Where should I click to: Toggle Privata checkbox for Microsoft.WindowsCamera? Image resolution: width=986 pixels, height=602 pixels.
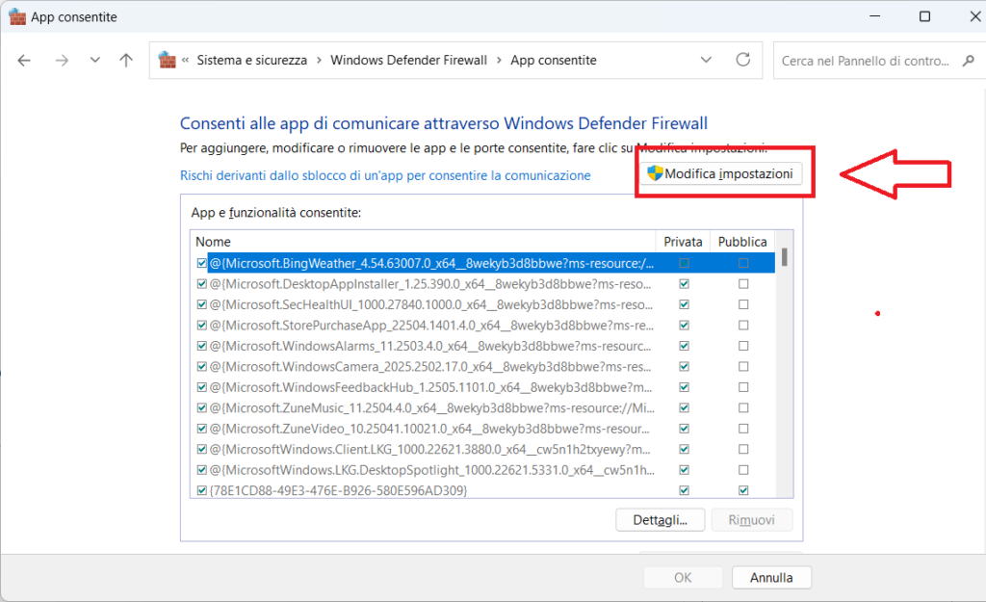[684, 366]
